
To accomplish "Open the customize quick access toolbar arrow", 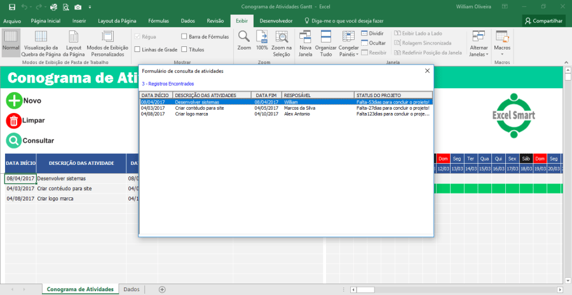I will tap(90, 7).
